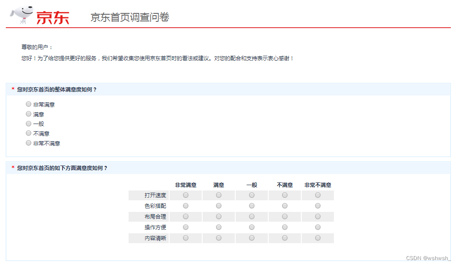Rate 布局合理 as 非常满意
Image resolution: width=458 pixels, height=265 pixels.
click(186, 216)
